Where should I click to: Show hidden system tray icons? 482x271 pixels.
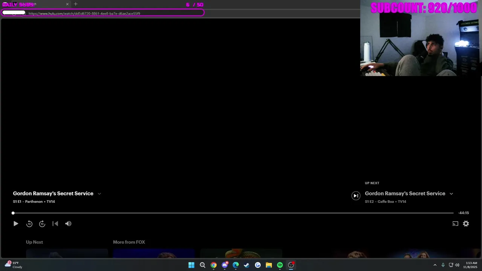(x=435, y=265)
